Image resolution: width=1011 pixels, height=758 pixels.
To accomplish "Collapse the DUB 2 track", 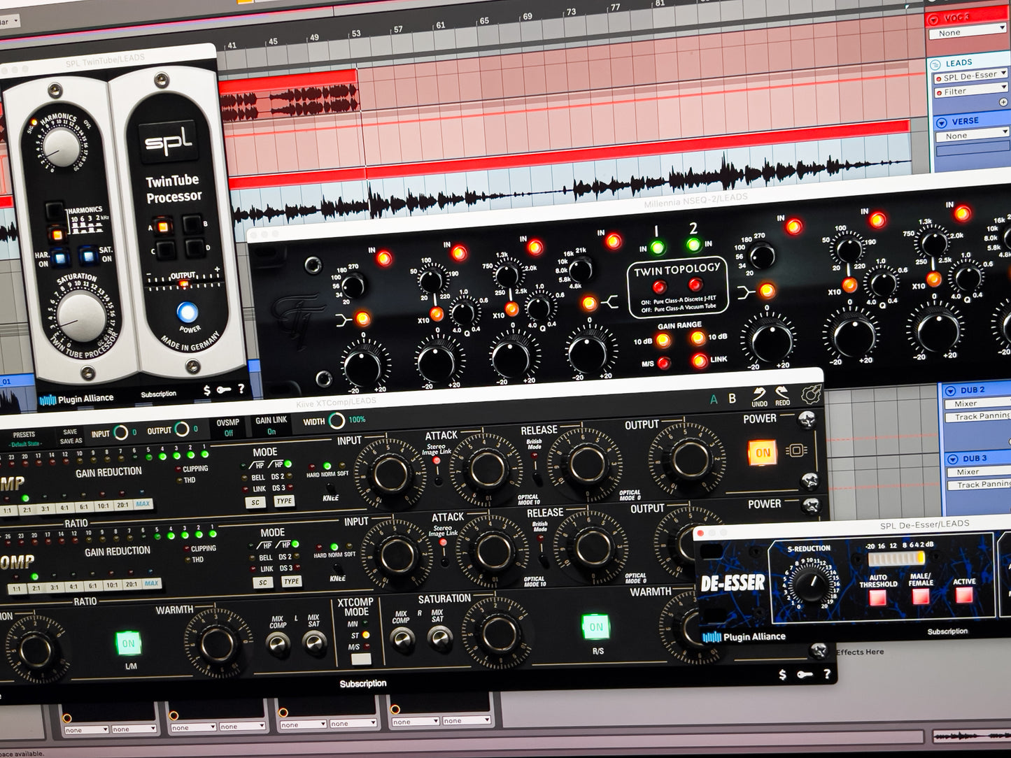I will pyautogui.click(x=950, y=390).
